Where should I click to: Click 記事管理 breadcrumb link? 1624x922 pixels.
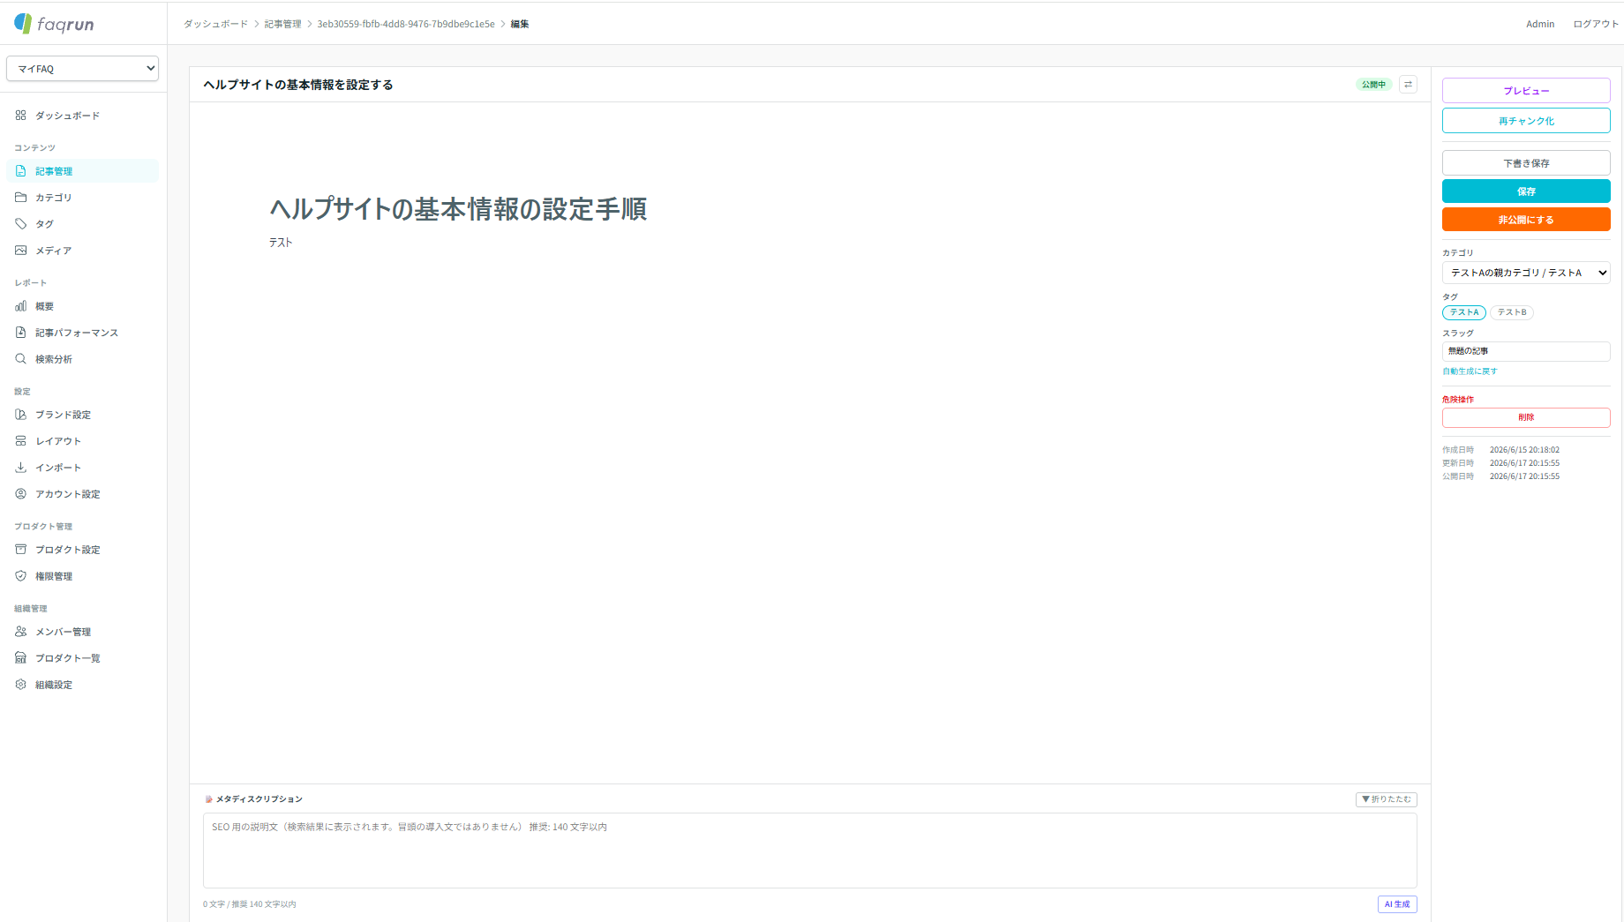tap(282, 24)
